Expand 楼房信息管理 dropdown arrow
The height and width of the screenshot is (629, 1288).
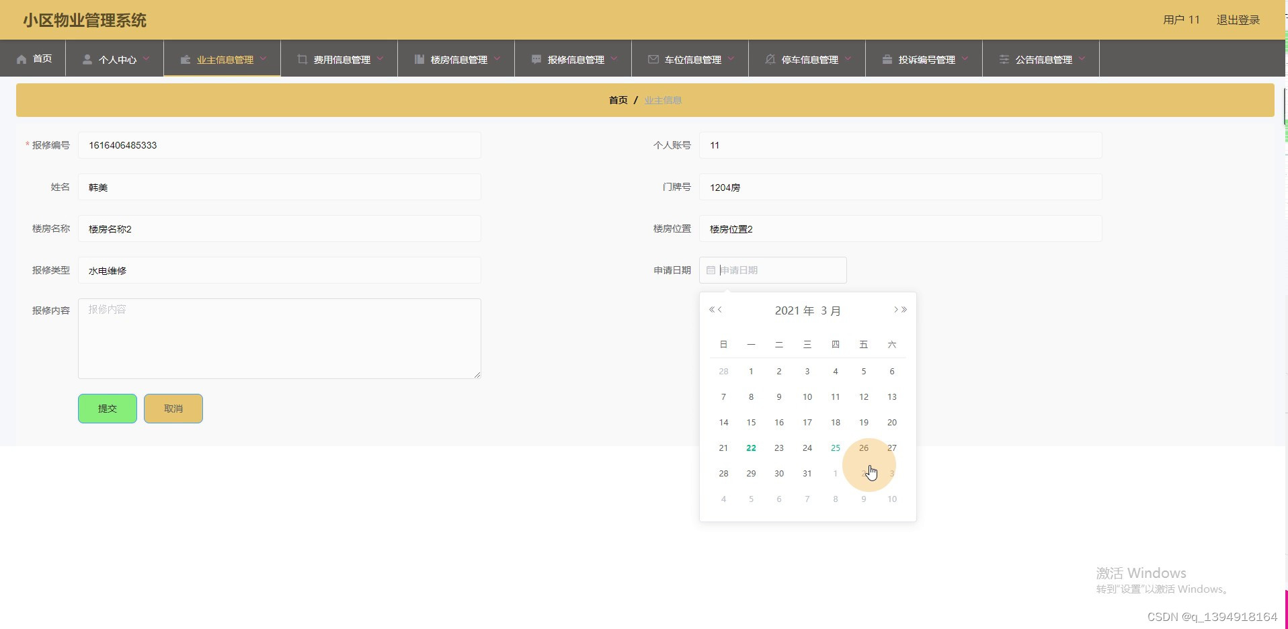tap(497, 58)
